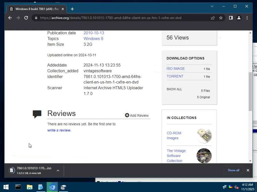The width and height of the screenshot is (257, 192).
Task: Click the 56 Views counter
Action: 177,37
